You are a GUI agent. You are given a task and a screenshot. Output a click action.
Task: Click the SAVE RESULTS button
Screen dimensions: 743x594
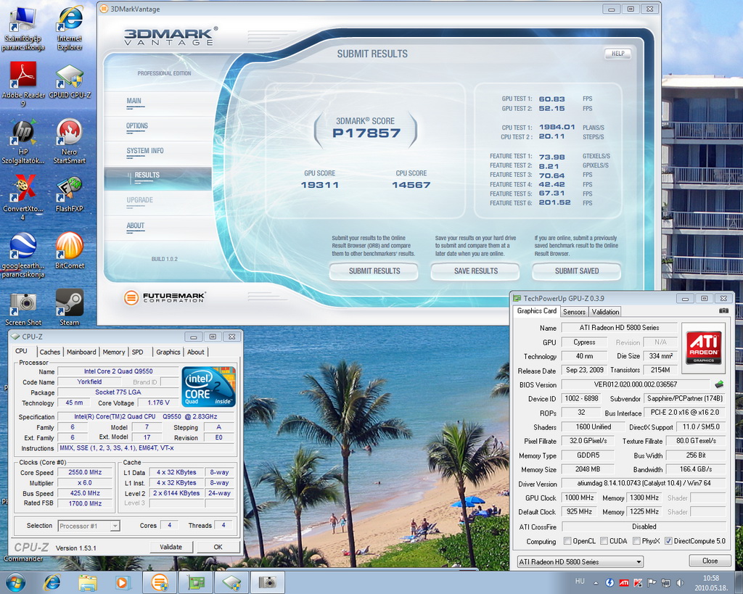click(x=475, y=271)
